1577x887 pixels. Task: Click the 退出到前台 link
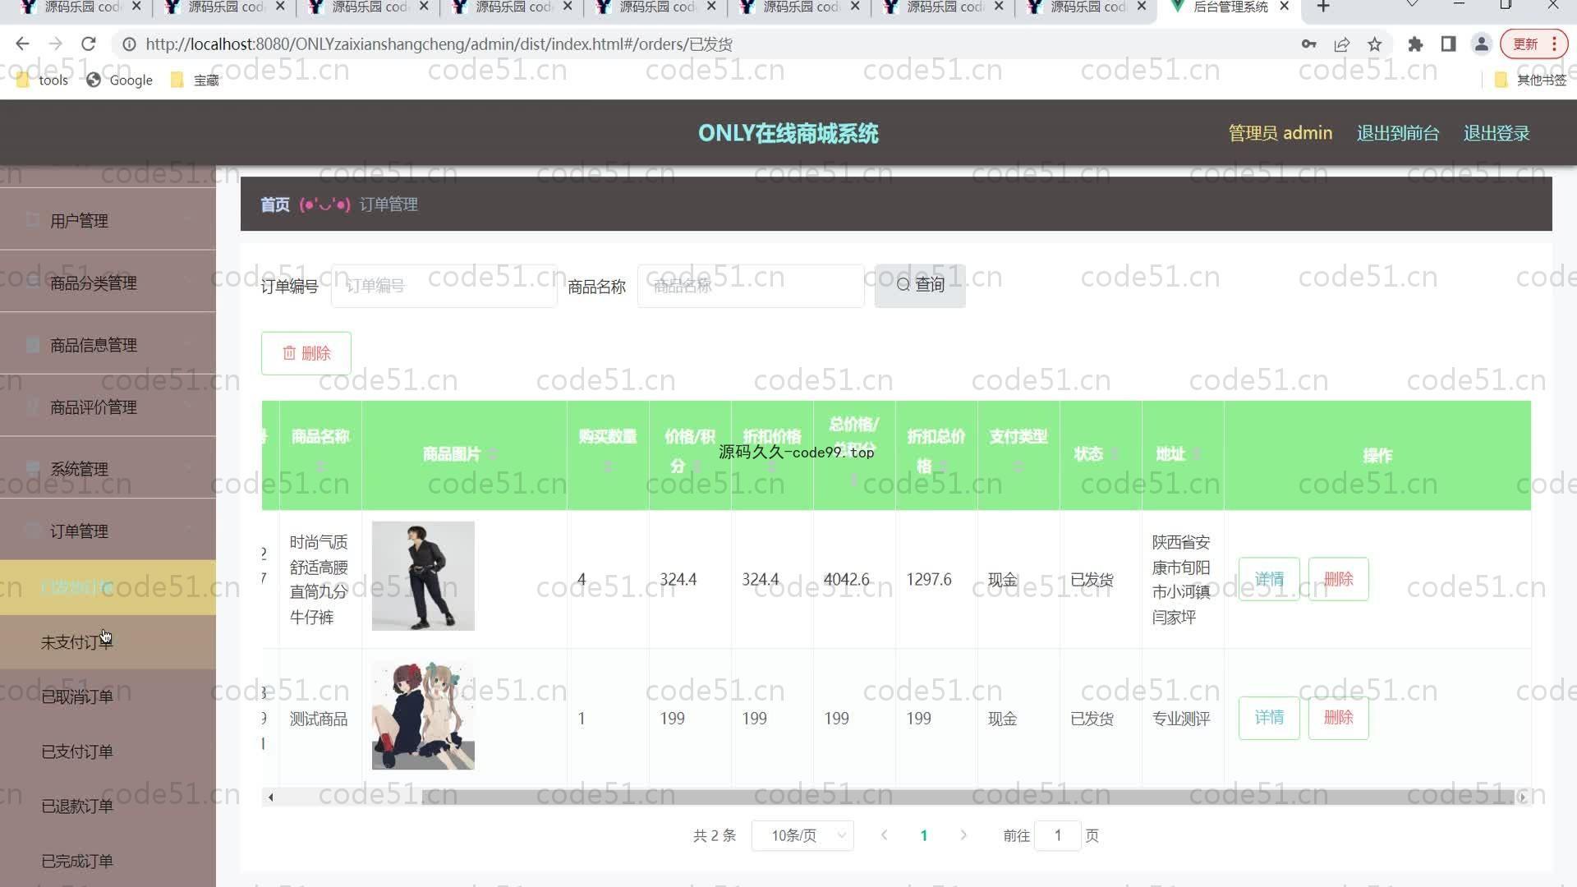tap(1397, 133)
